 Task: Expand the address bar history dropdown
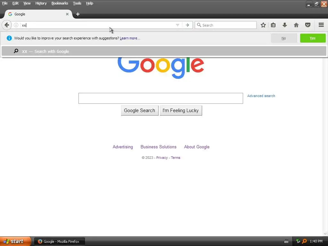177,25
